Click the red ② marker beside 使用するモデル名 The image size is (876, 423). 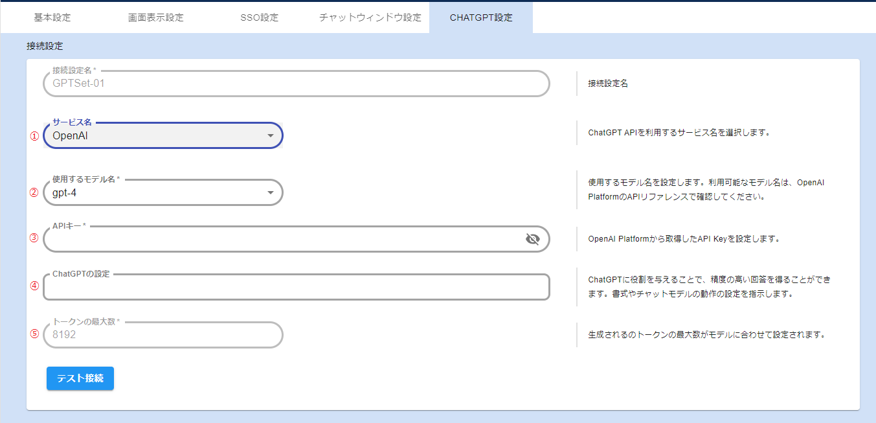coord(35,192)
